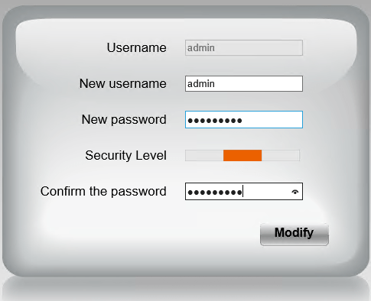This screenshot has height=301, width=371.
Task: Click the grayed admin text in Username
Action: click(201, 48)
